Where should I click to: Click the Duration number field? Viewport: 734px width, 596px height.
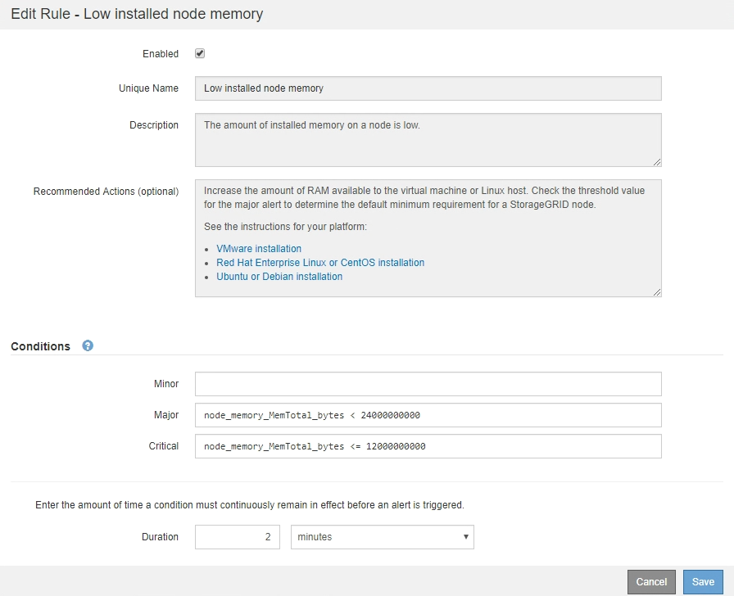(237, 537)
